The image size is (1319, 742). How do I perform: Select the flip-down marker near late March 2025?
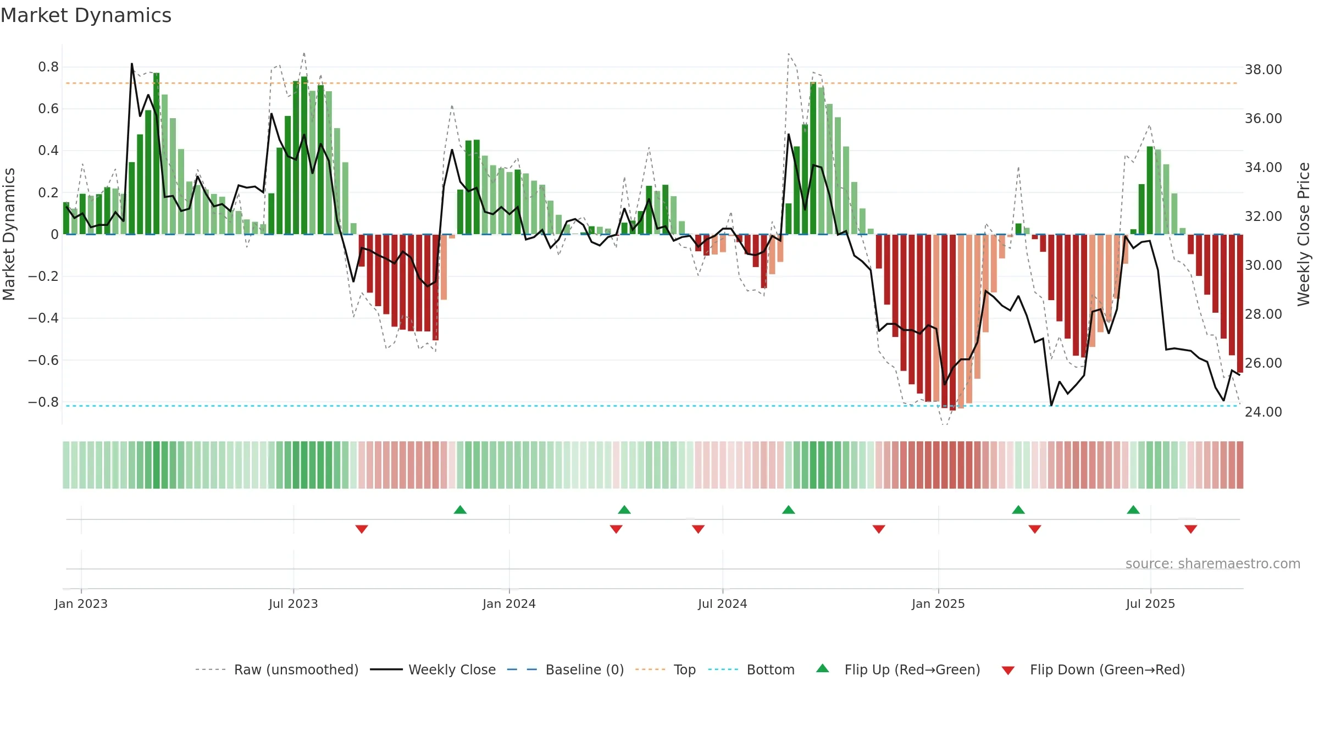[1035, 529]
